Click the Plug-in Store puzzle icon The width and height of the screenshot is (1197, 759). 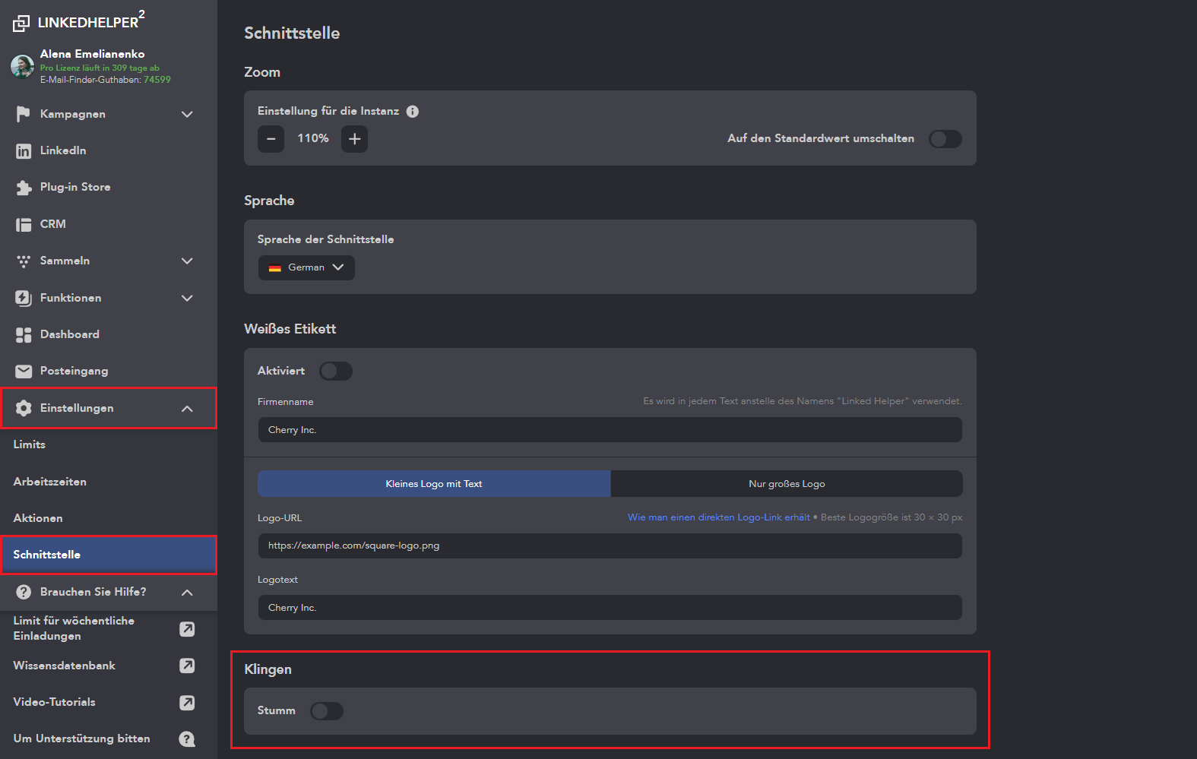click(24, 188)
